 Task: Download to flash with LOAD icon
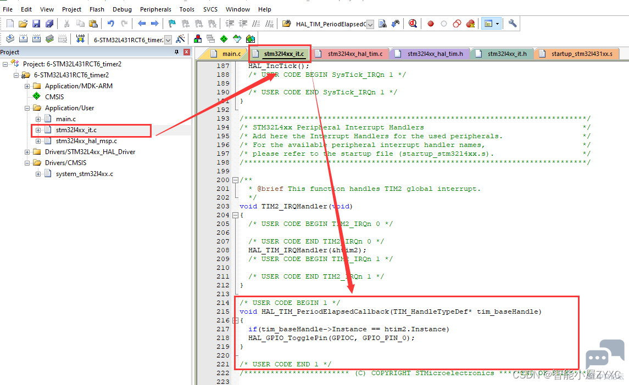tap(80, 39)
